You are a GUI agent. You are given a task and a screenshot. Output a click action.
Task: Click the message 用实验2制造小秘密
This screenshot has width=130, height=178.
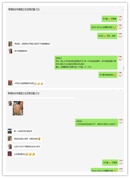tap(27, 139)
